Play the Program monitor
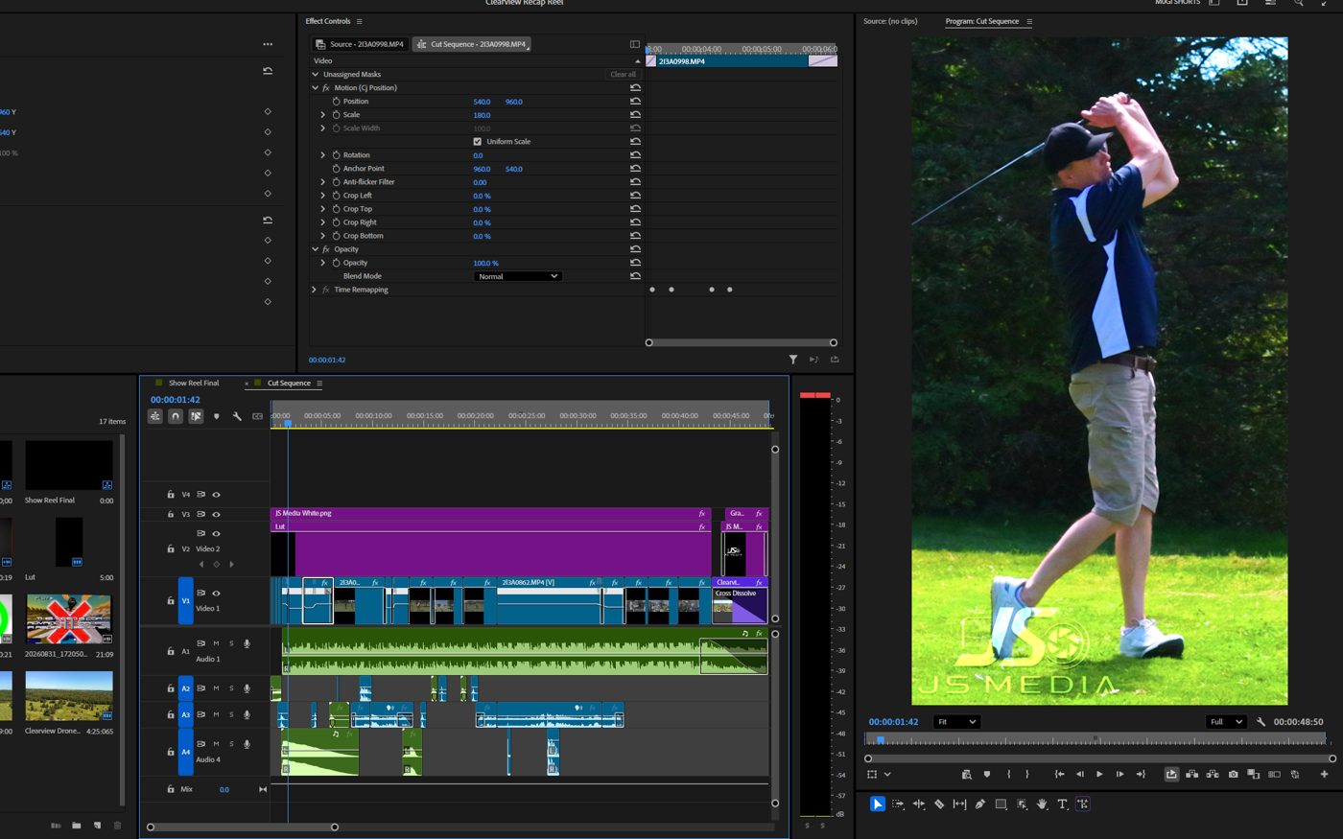 point(1099,774)
